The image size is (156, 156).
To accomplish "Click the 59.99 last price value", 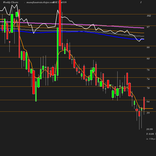I will click(149, 129).
